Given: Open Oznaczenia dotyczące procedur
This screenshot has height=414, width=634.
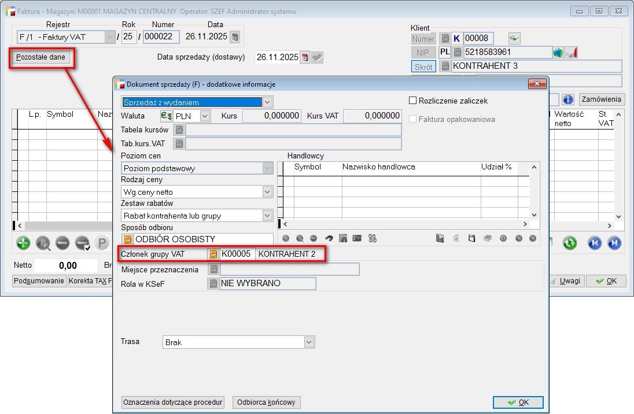Looking at the screenshot, I should [173, 402].
